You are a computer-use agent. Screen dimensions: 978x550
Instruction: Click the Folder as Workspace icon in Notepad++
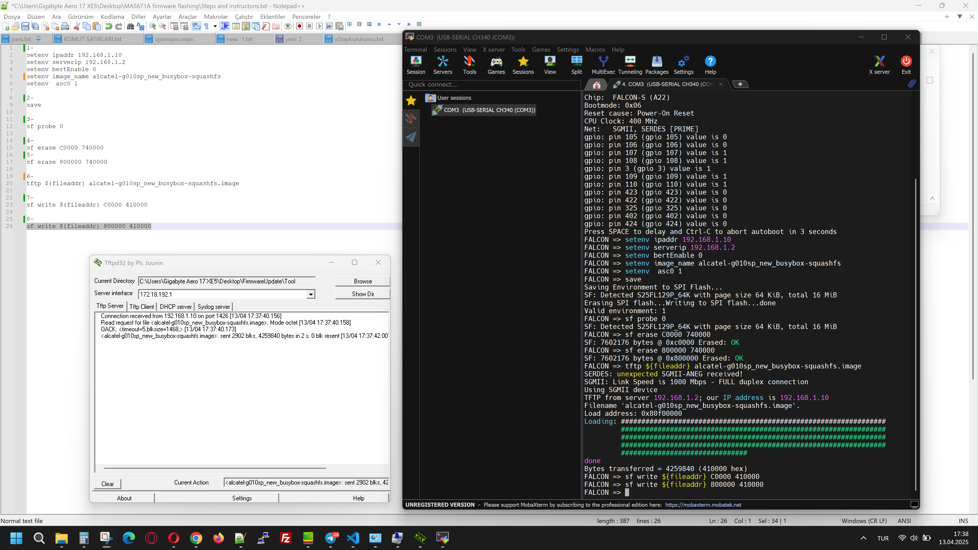point(276,26)
